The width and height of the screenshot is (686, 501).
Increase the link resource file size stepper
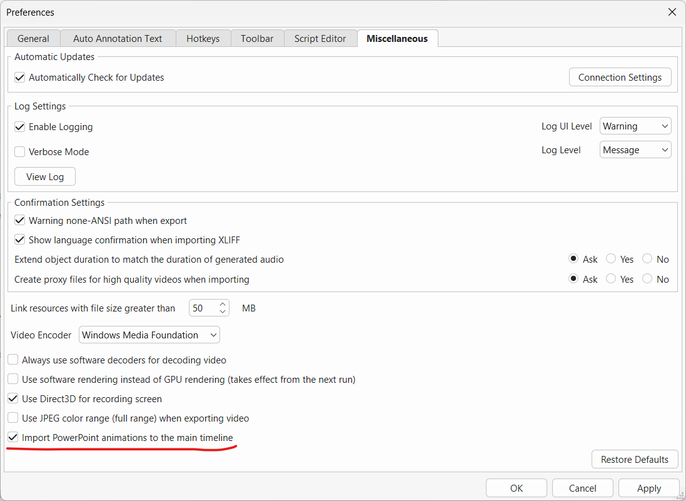[223, 305]
